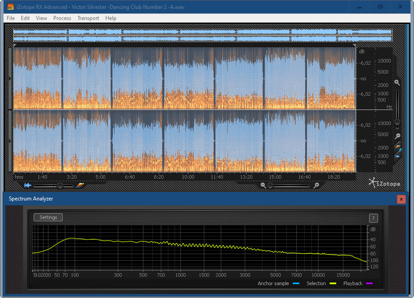Close the Spectrum Analyzer panel
The width and height of the screenshot is (414, 298).
click(x=401, y=199)
